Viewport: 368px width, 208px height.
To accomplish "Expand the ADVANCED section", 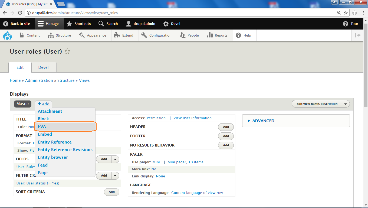I will pos(261,121).
